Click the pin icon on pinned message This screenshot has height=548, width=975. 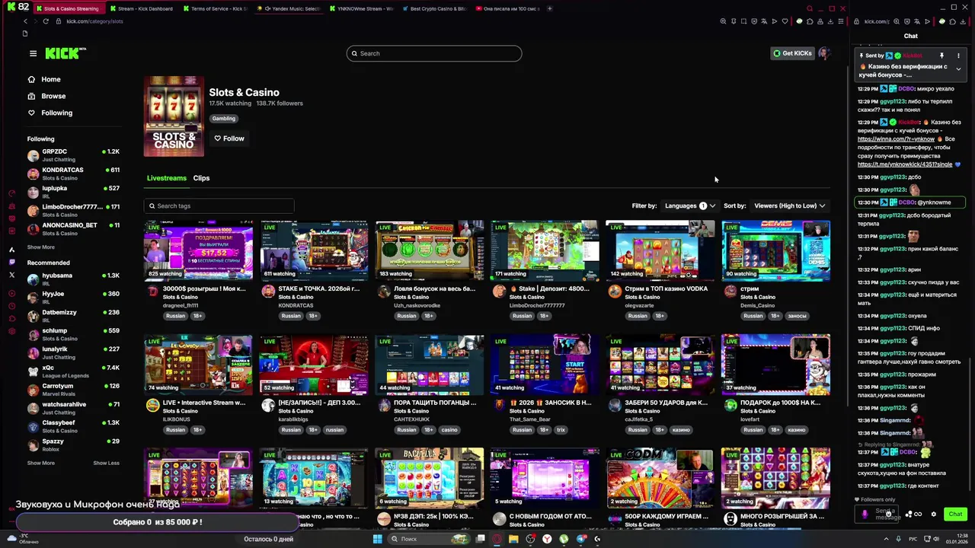941,56
